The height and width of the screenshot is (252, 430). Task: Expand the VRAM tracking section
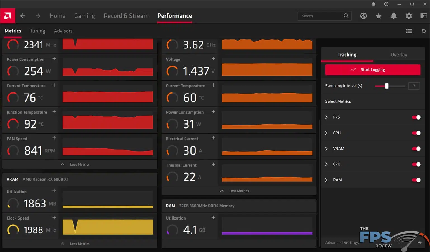coord(327,149)
